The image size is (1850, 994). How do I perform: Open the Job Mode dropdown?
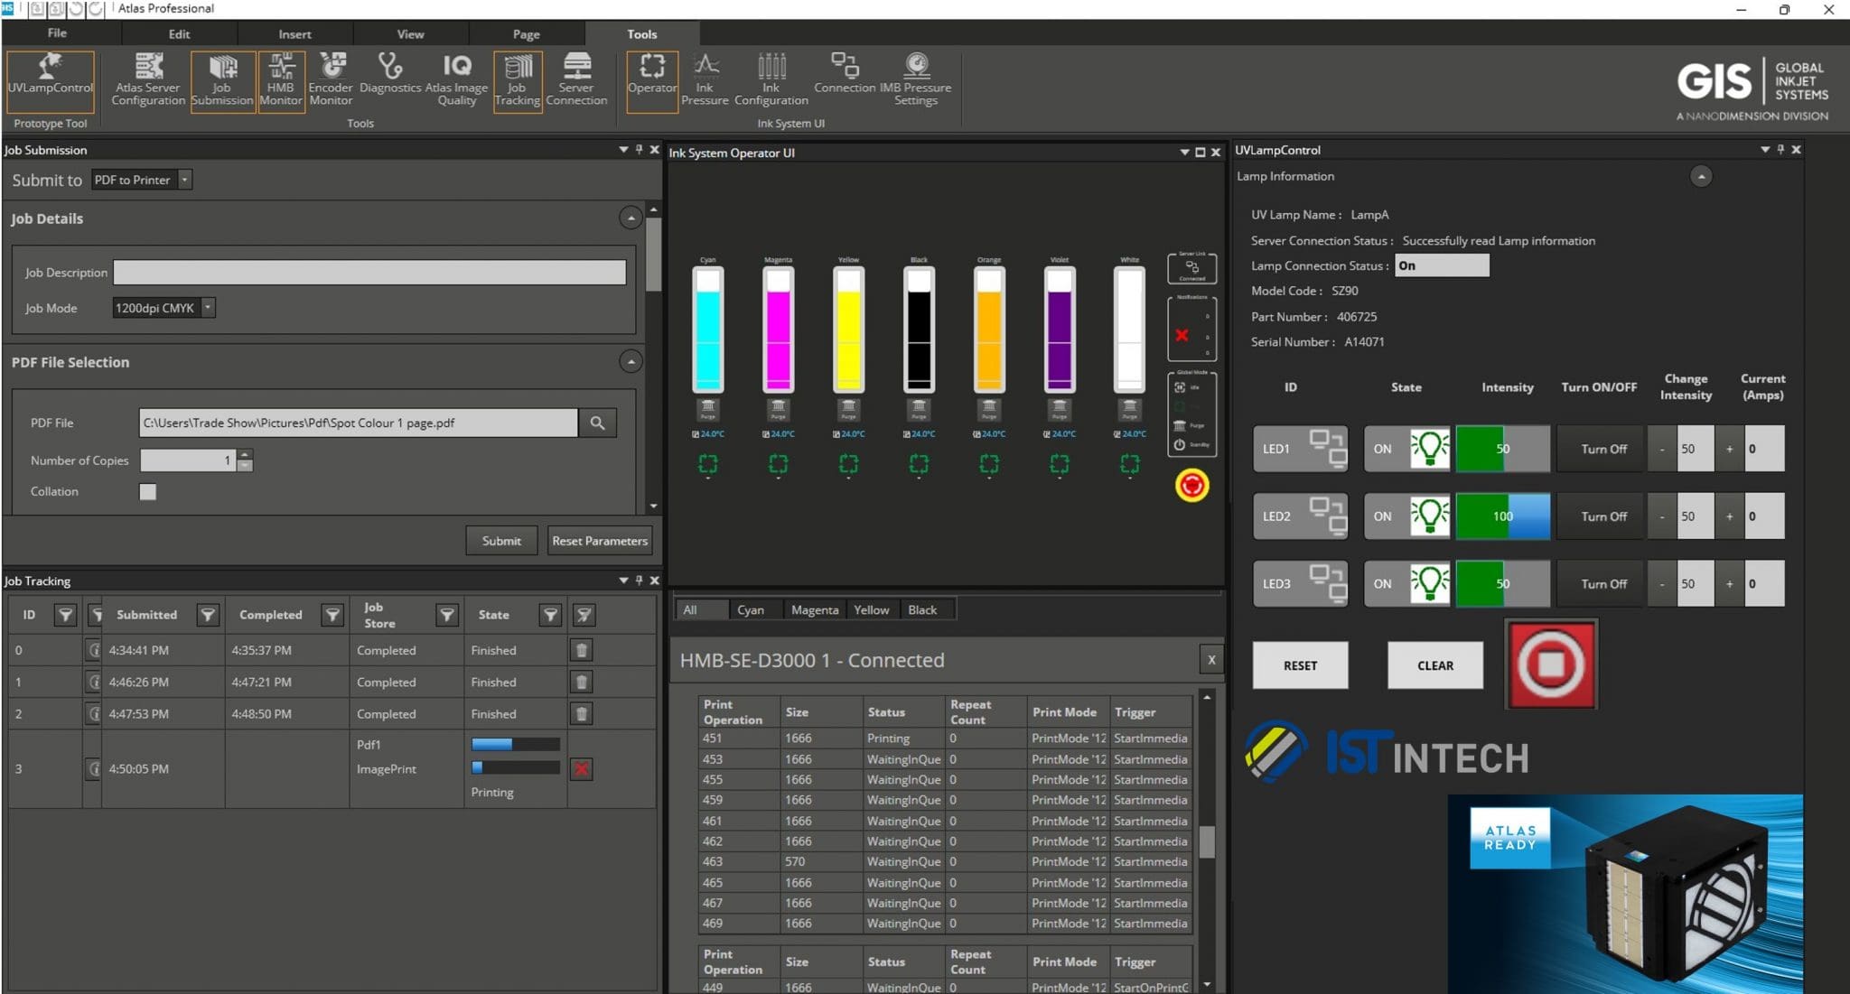tap(206, 307)
